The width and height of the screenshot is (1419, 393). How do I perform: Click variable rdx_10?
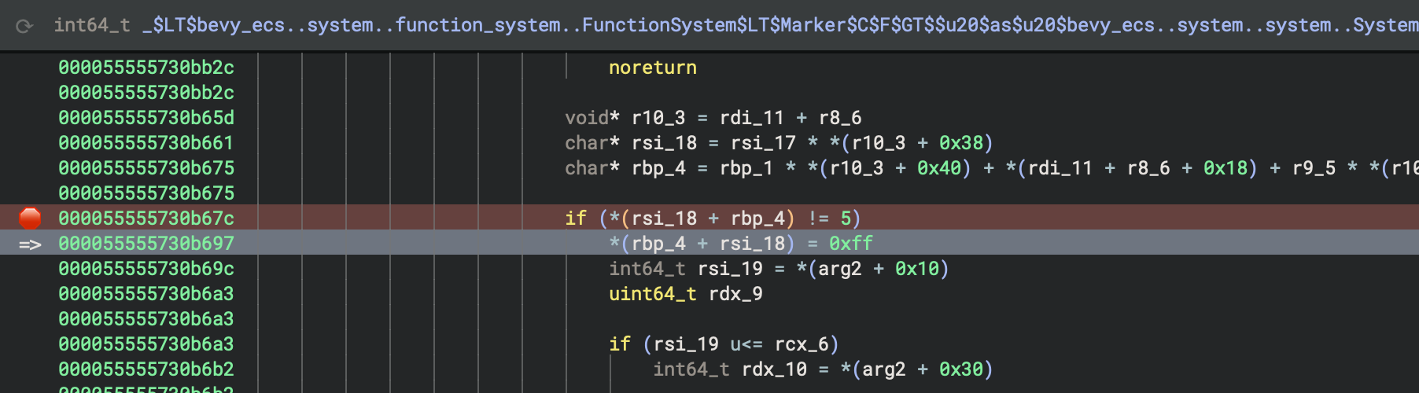coord(774,369)
